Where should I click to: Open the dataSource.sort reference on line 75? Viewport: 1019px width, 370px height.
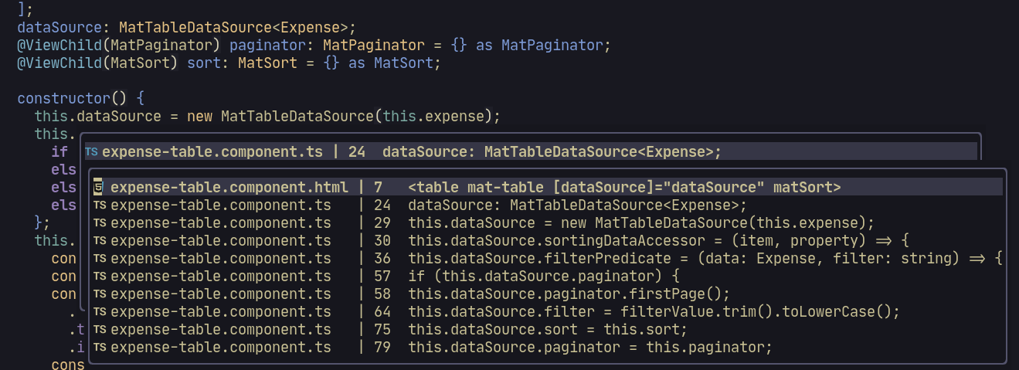[548, 330]
